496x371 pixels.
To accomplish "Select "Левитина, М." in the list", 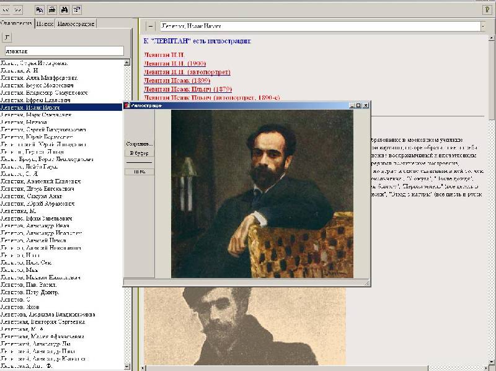I will [19, 211].
